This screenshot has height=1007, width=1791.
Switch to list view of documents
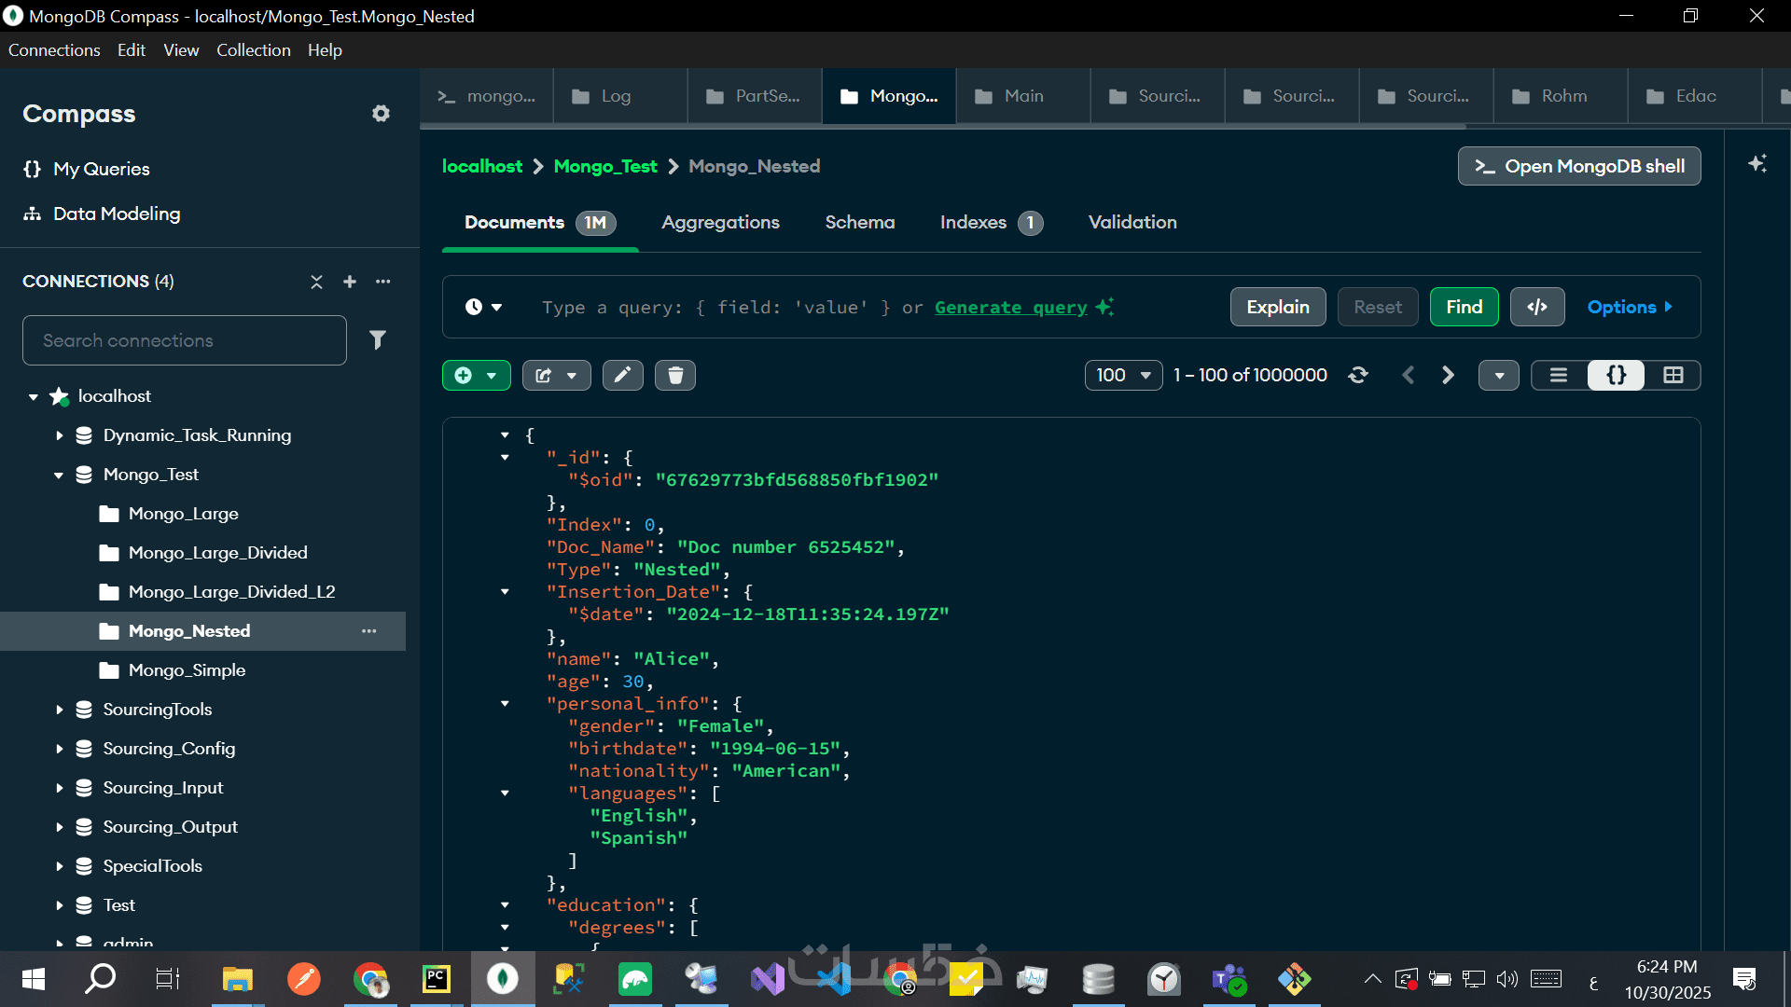pyautogui.click(x=1559, y=375)
